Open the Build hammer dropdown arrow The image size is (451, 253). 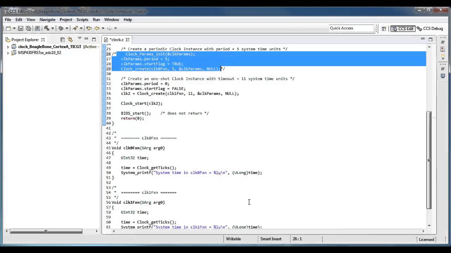52,28
